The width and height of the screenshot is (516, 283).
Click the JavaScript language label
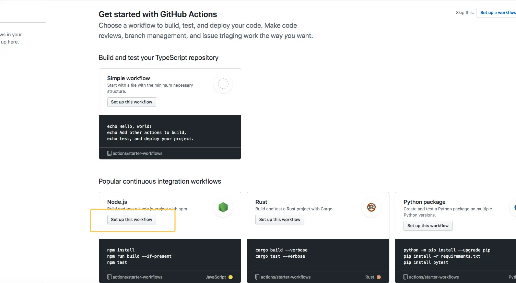(215, 277)
